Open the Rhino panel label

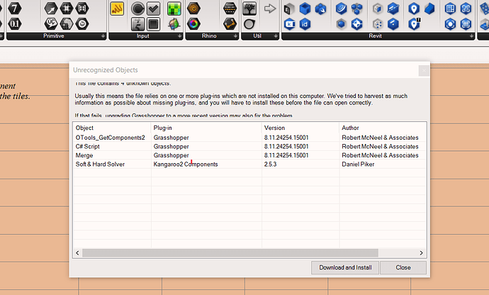(209, 36)
